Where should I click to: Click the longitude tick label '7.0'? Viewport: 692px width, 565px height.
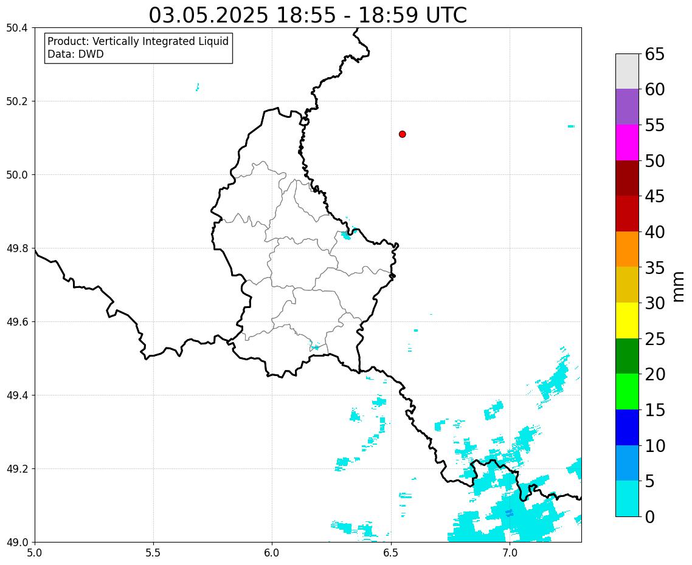click(510, 553)
